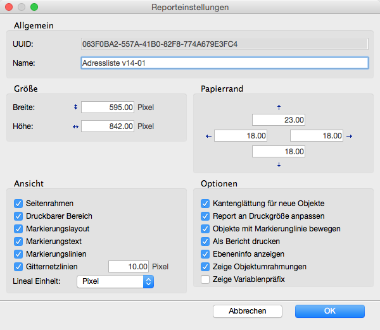Viewport: 380px width, 330px height.
Task: Click the right margin arrow icon
Action: pos(349,136)
